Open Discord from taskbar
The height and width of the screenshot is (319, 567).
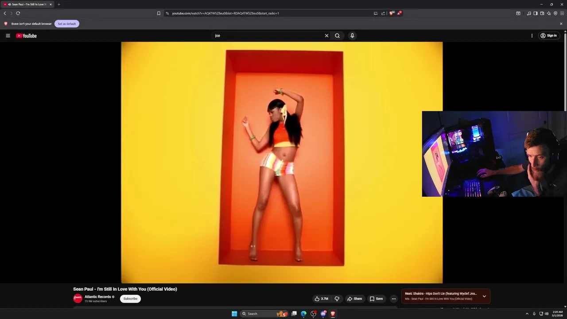pyautogui.click(x=323, y=314)
